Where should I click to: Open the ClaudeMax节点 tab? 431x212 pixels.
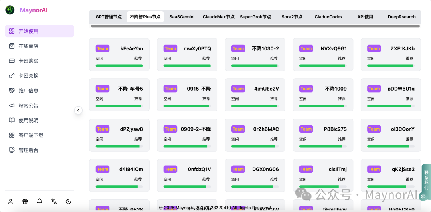(219, 17)
